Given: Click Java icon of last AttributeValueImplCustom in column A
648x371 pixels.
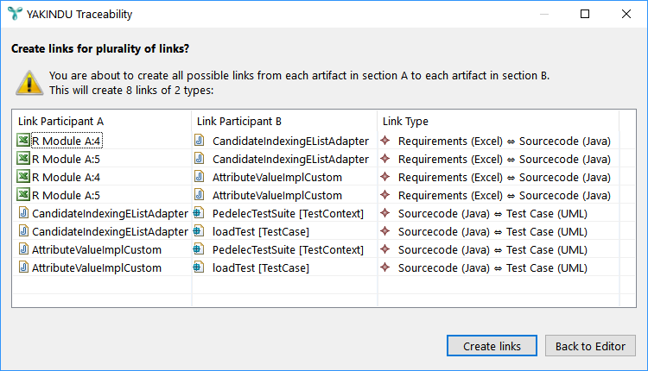Looking at the screenshot, I should [x=24, y=267].
